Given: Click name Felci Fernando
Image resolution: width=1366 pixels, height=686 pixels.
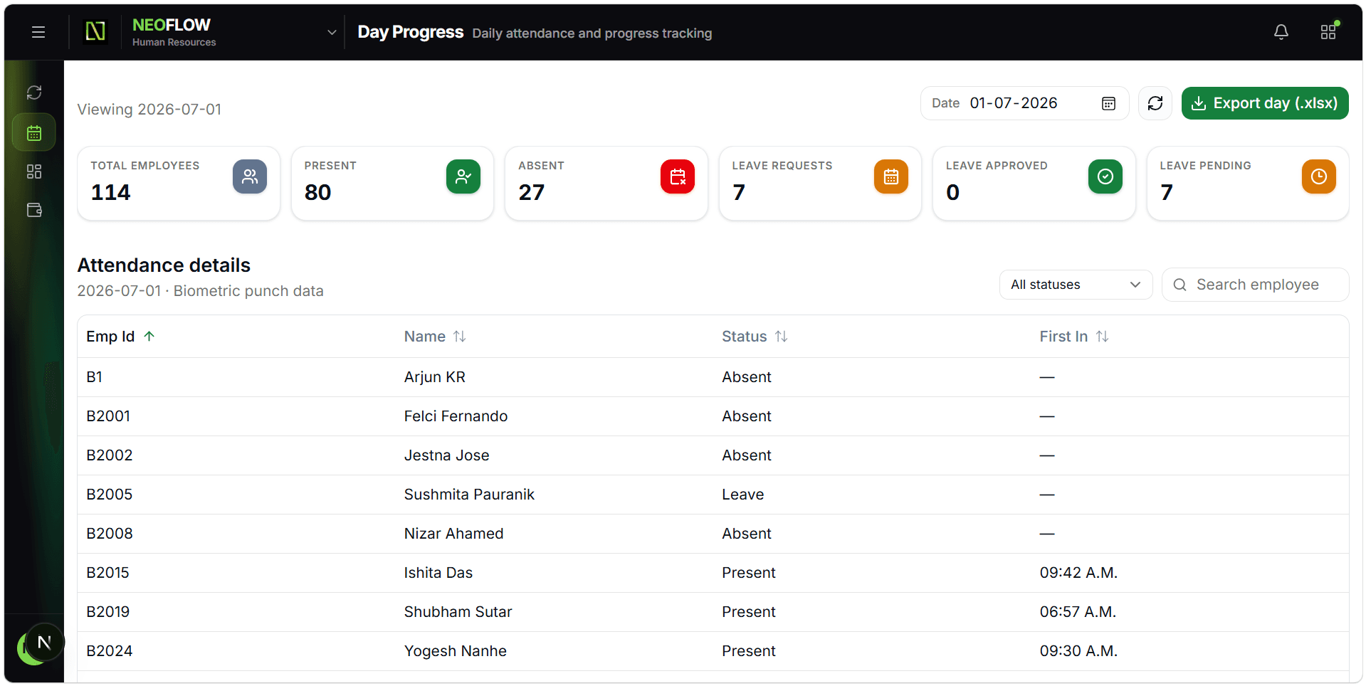Looking at the screenshot, I should point(456,416).
